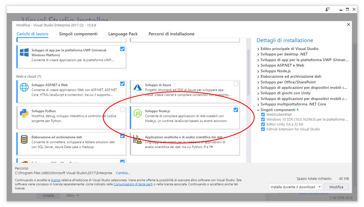Click the 45 MB required space value
This screenshot has height=207, width=364.
[x=344, y=178]
